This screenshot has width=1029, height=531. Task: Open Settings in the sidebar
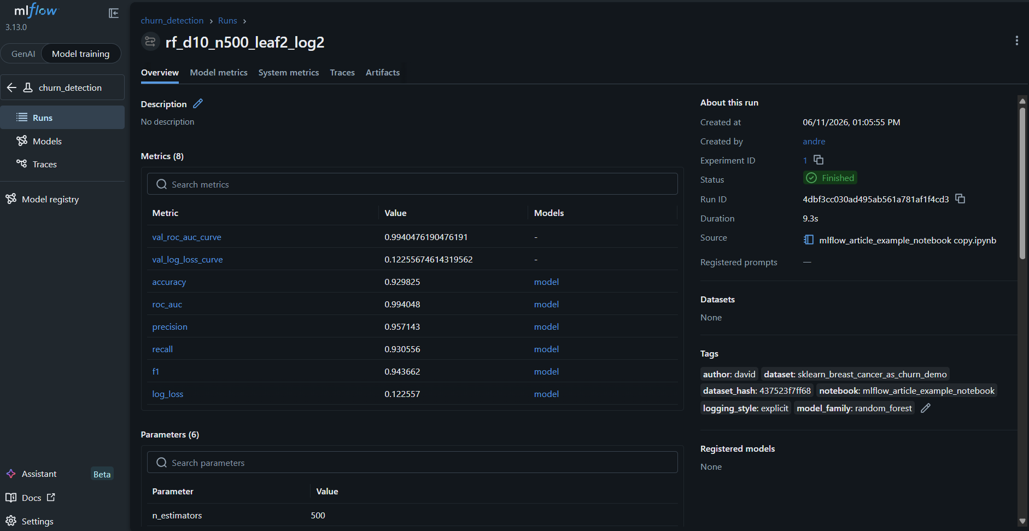coord(30,521)
